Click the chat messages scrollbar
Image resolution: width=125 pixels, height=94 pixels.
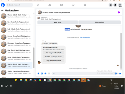pos(121,51)
